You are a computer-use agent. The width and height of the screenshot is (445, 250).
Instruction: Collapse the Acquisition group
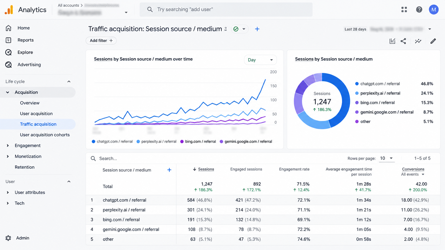pos(8,92)
